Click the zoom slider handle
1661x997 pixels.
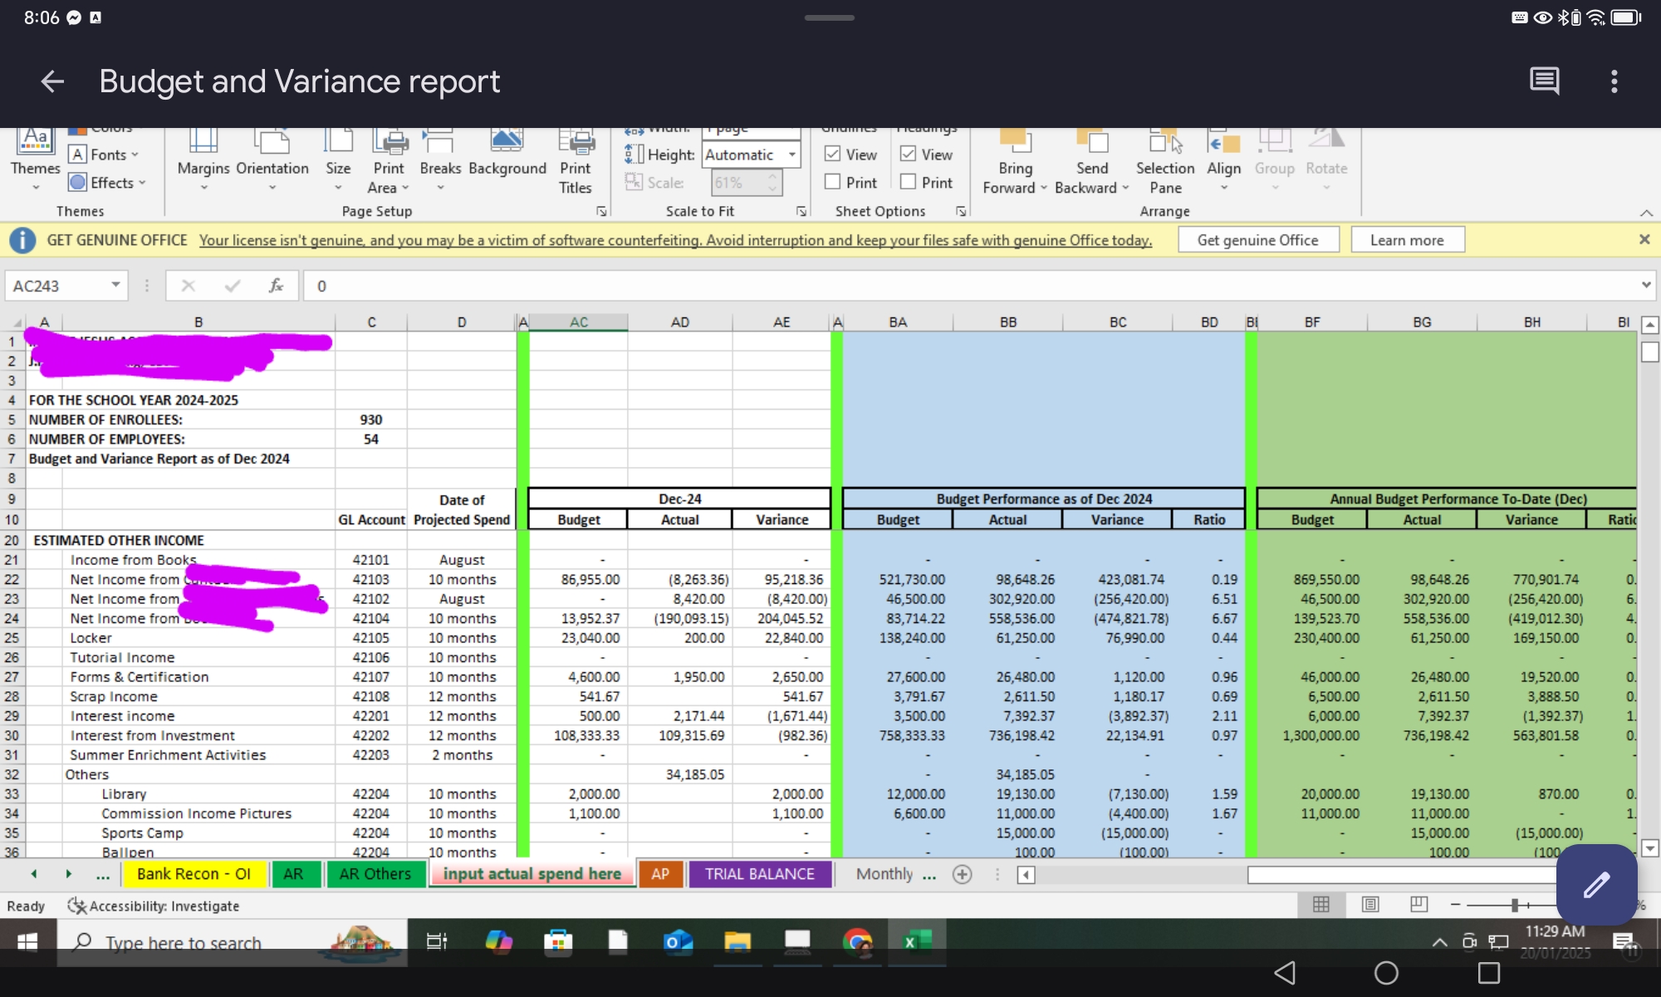pyautogui.click(x=1515, y=905)
